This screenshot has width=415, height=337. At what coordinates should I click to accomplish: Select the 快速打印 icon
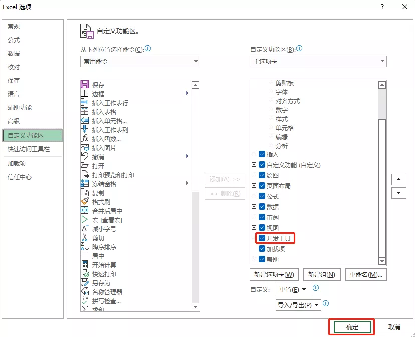(x=84, y=274)
